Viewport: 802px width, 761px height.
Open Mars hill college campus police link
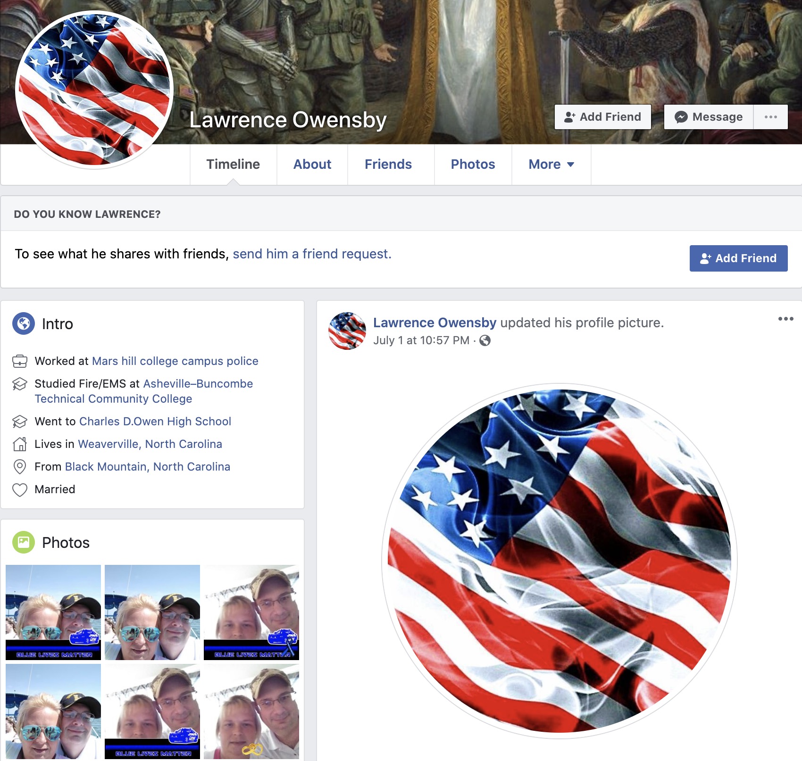[175, 361]
